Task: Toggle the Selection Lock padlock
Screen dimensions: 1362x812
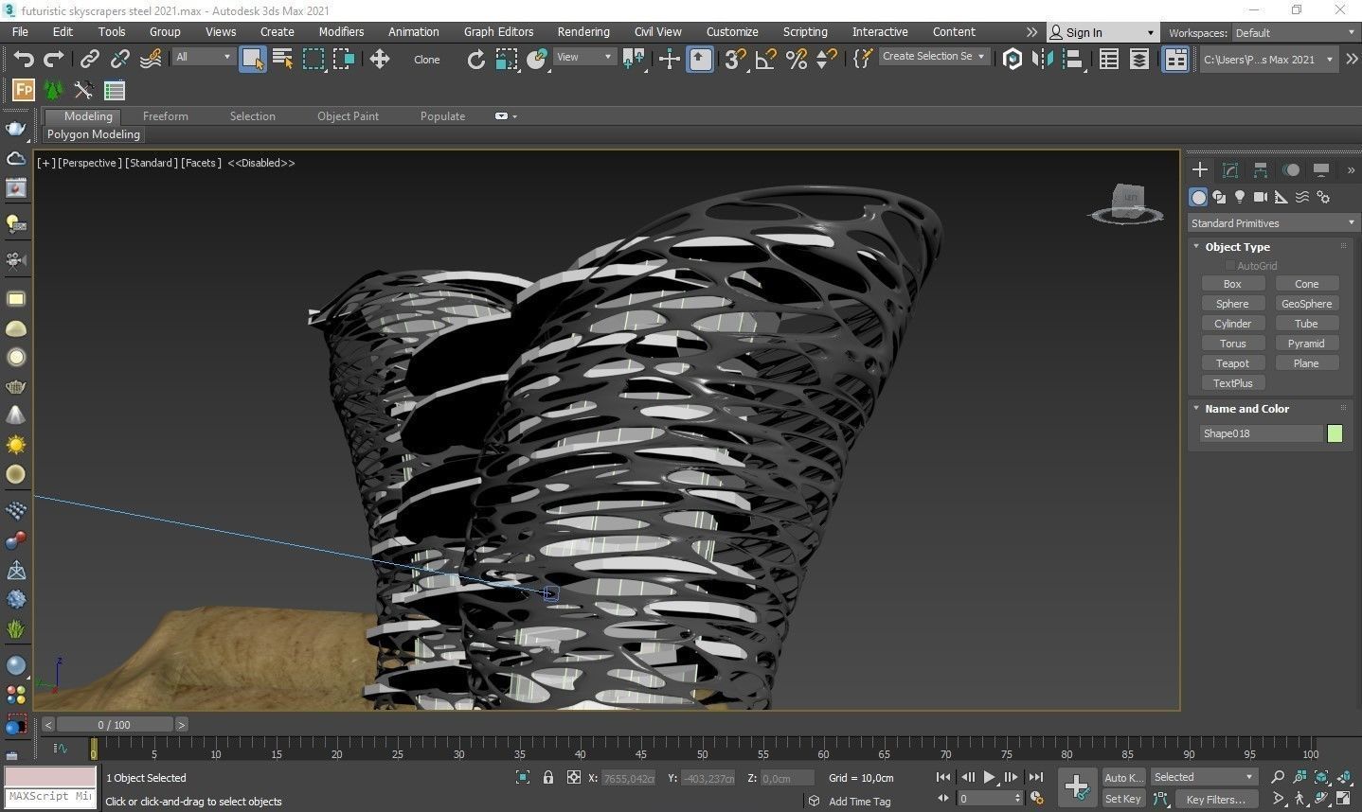Action: pyautogui.click(x=547, y=777)
